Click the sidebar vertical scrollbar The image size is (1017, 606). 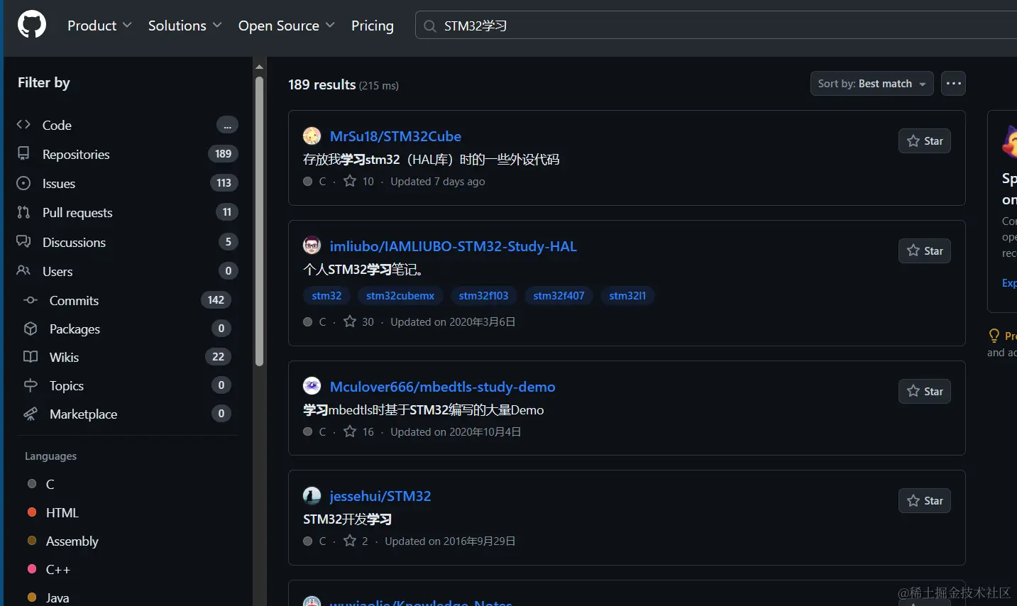click(259, 221)
